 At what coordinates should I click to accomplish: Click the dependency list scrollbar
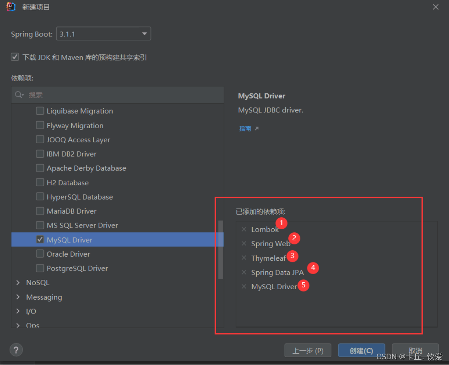(x=221, y=249)
